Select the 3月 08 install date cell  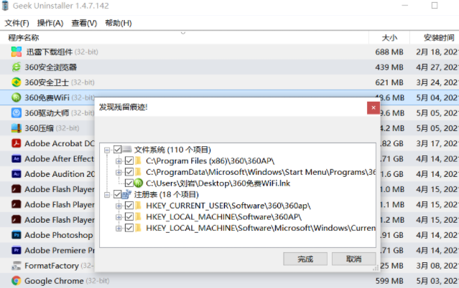437,266
